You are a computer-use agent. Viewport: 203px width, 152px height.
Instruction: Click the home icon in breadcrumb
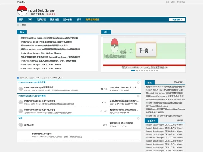coord(18,25)
